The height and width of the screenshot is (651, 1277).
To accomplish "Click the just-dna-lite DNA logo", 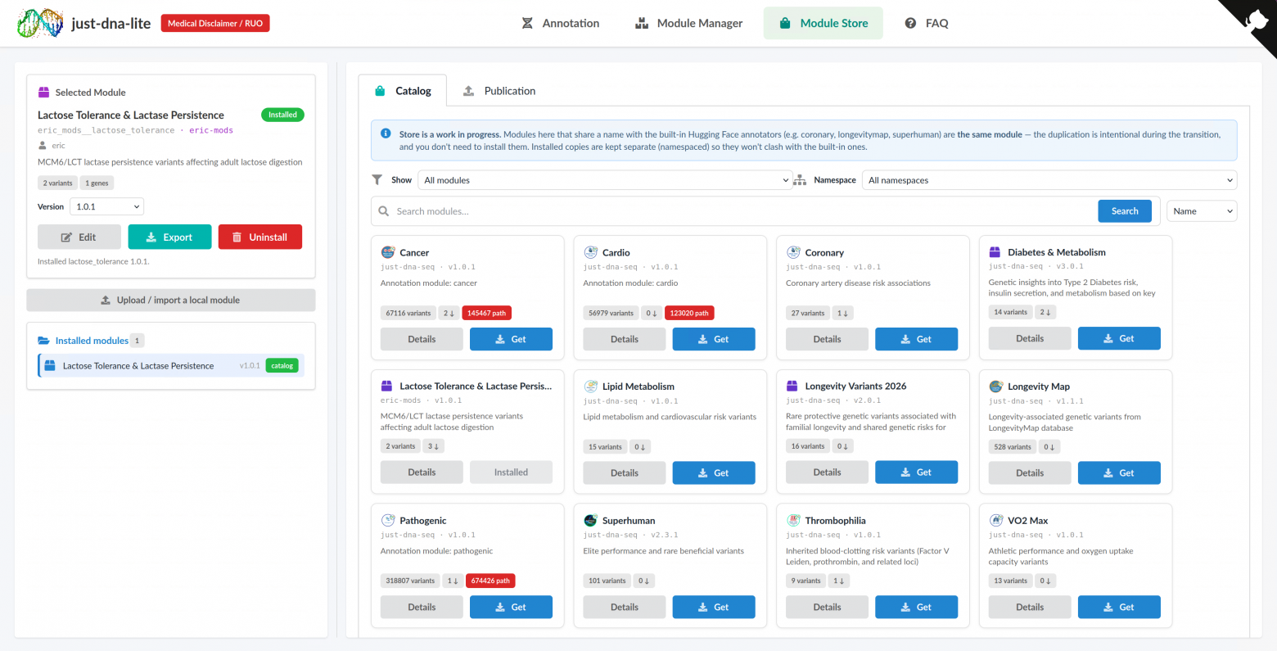I will coord(40,23).
